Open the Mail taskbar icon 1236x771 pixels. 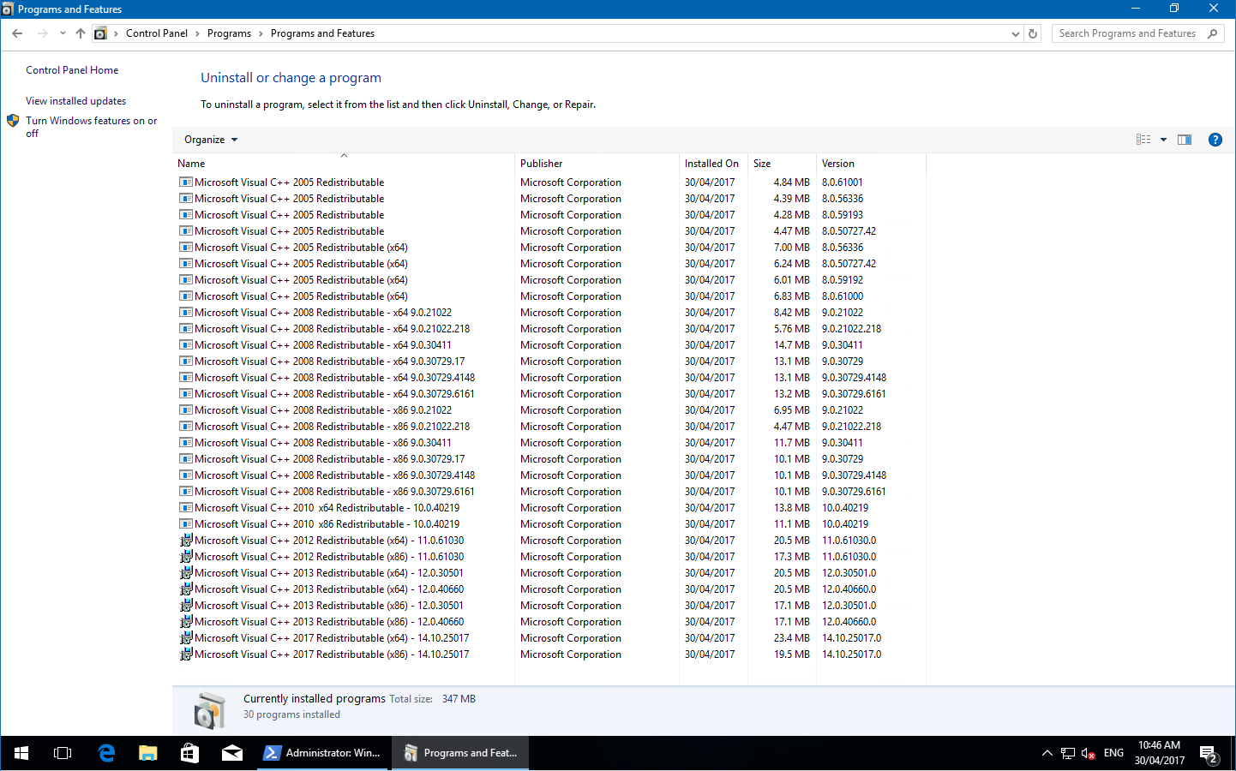231,753
